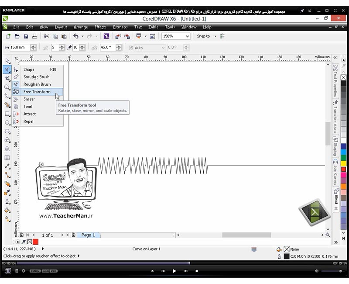Select the Pick tool in toolbox
Viewport: 349px width, 284px height.
click(x=7, y=61)
